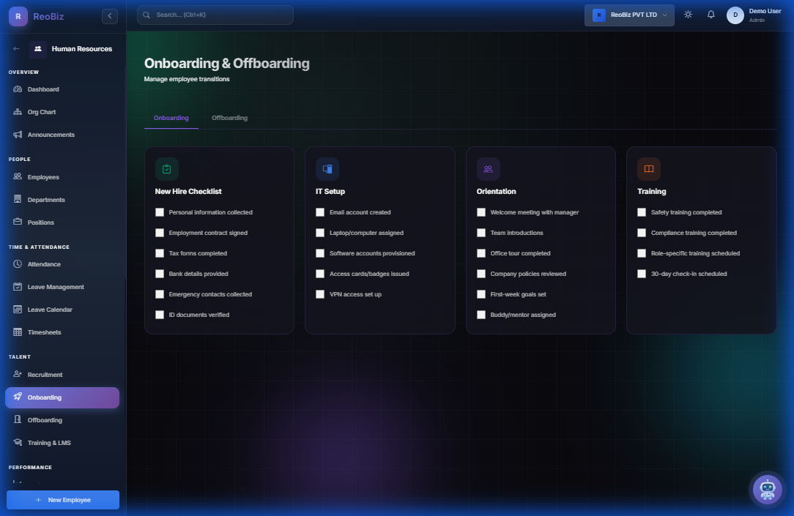Go back using the Human Resources back arrow
This screenshot has height=516, width=794.
[16, 48]
